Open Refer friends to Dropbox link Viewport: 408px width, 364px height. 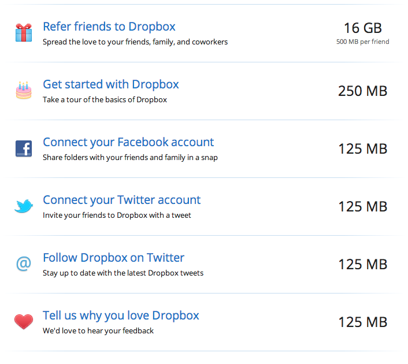(x=109, y=27)
